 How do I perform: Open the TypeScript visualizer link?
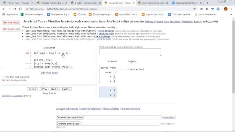(187, 22)
